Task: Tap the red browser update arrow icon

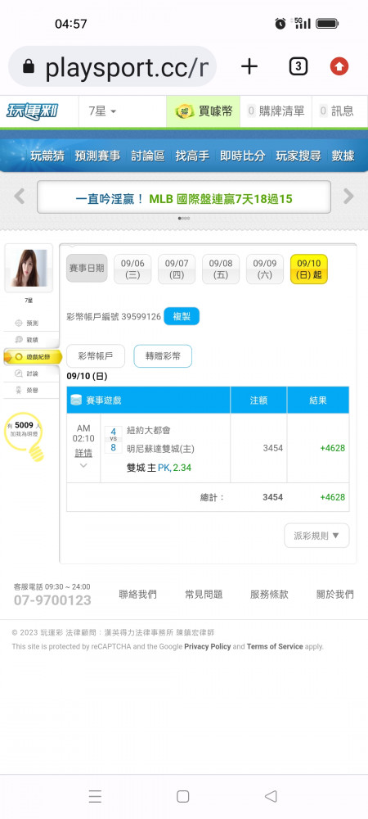Action: 339,66
